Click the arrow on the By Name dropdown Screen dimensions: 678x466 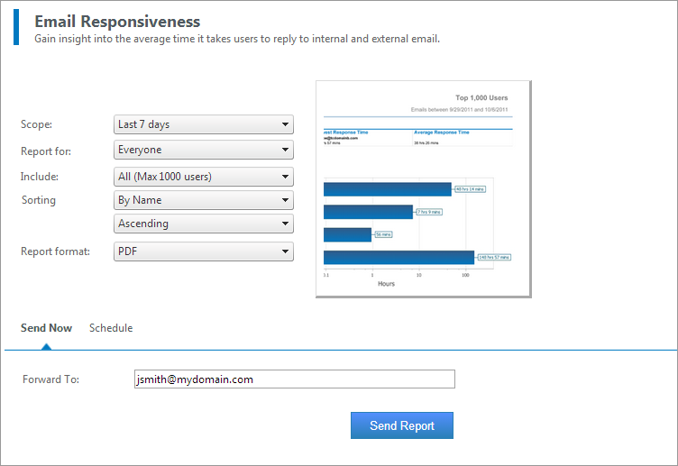[x=285, y=200]
